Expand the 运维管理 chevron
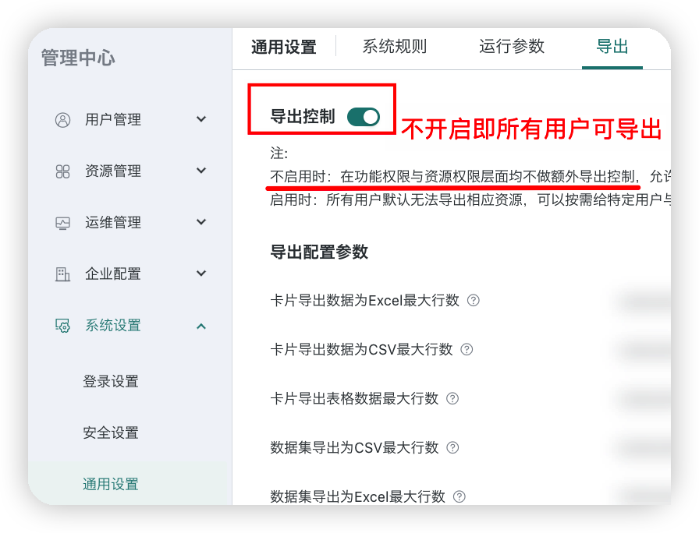 [x=201, y=222]
